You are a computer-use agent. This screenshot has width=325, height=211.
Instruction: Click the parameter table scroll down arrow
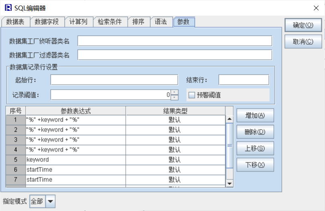click(x=229, y=183)
